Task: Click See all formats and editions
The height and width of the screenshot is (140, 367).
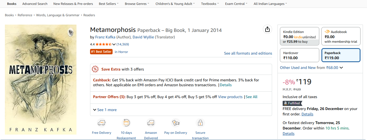Action: (x=248, y=53)
